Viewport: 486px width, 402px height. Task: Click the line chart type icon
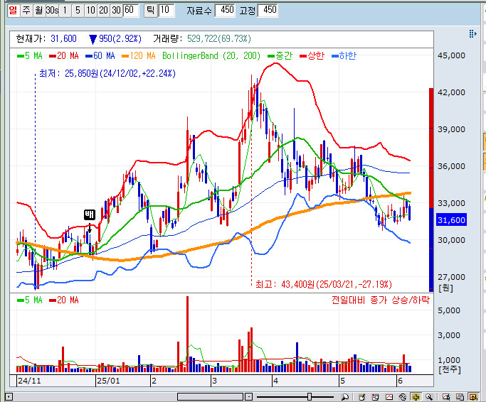(x=389, y=397)
